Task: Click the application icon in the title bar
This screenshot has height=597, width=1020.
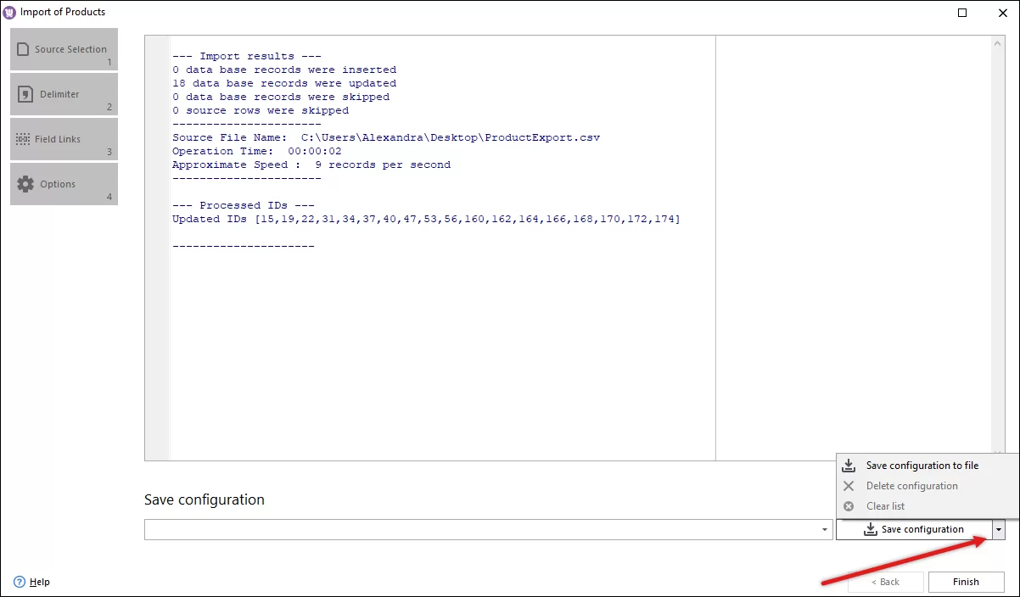Action: 9,12
